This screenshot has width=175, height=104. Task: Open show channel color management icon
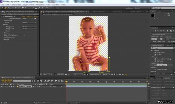tap(72, 74)
